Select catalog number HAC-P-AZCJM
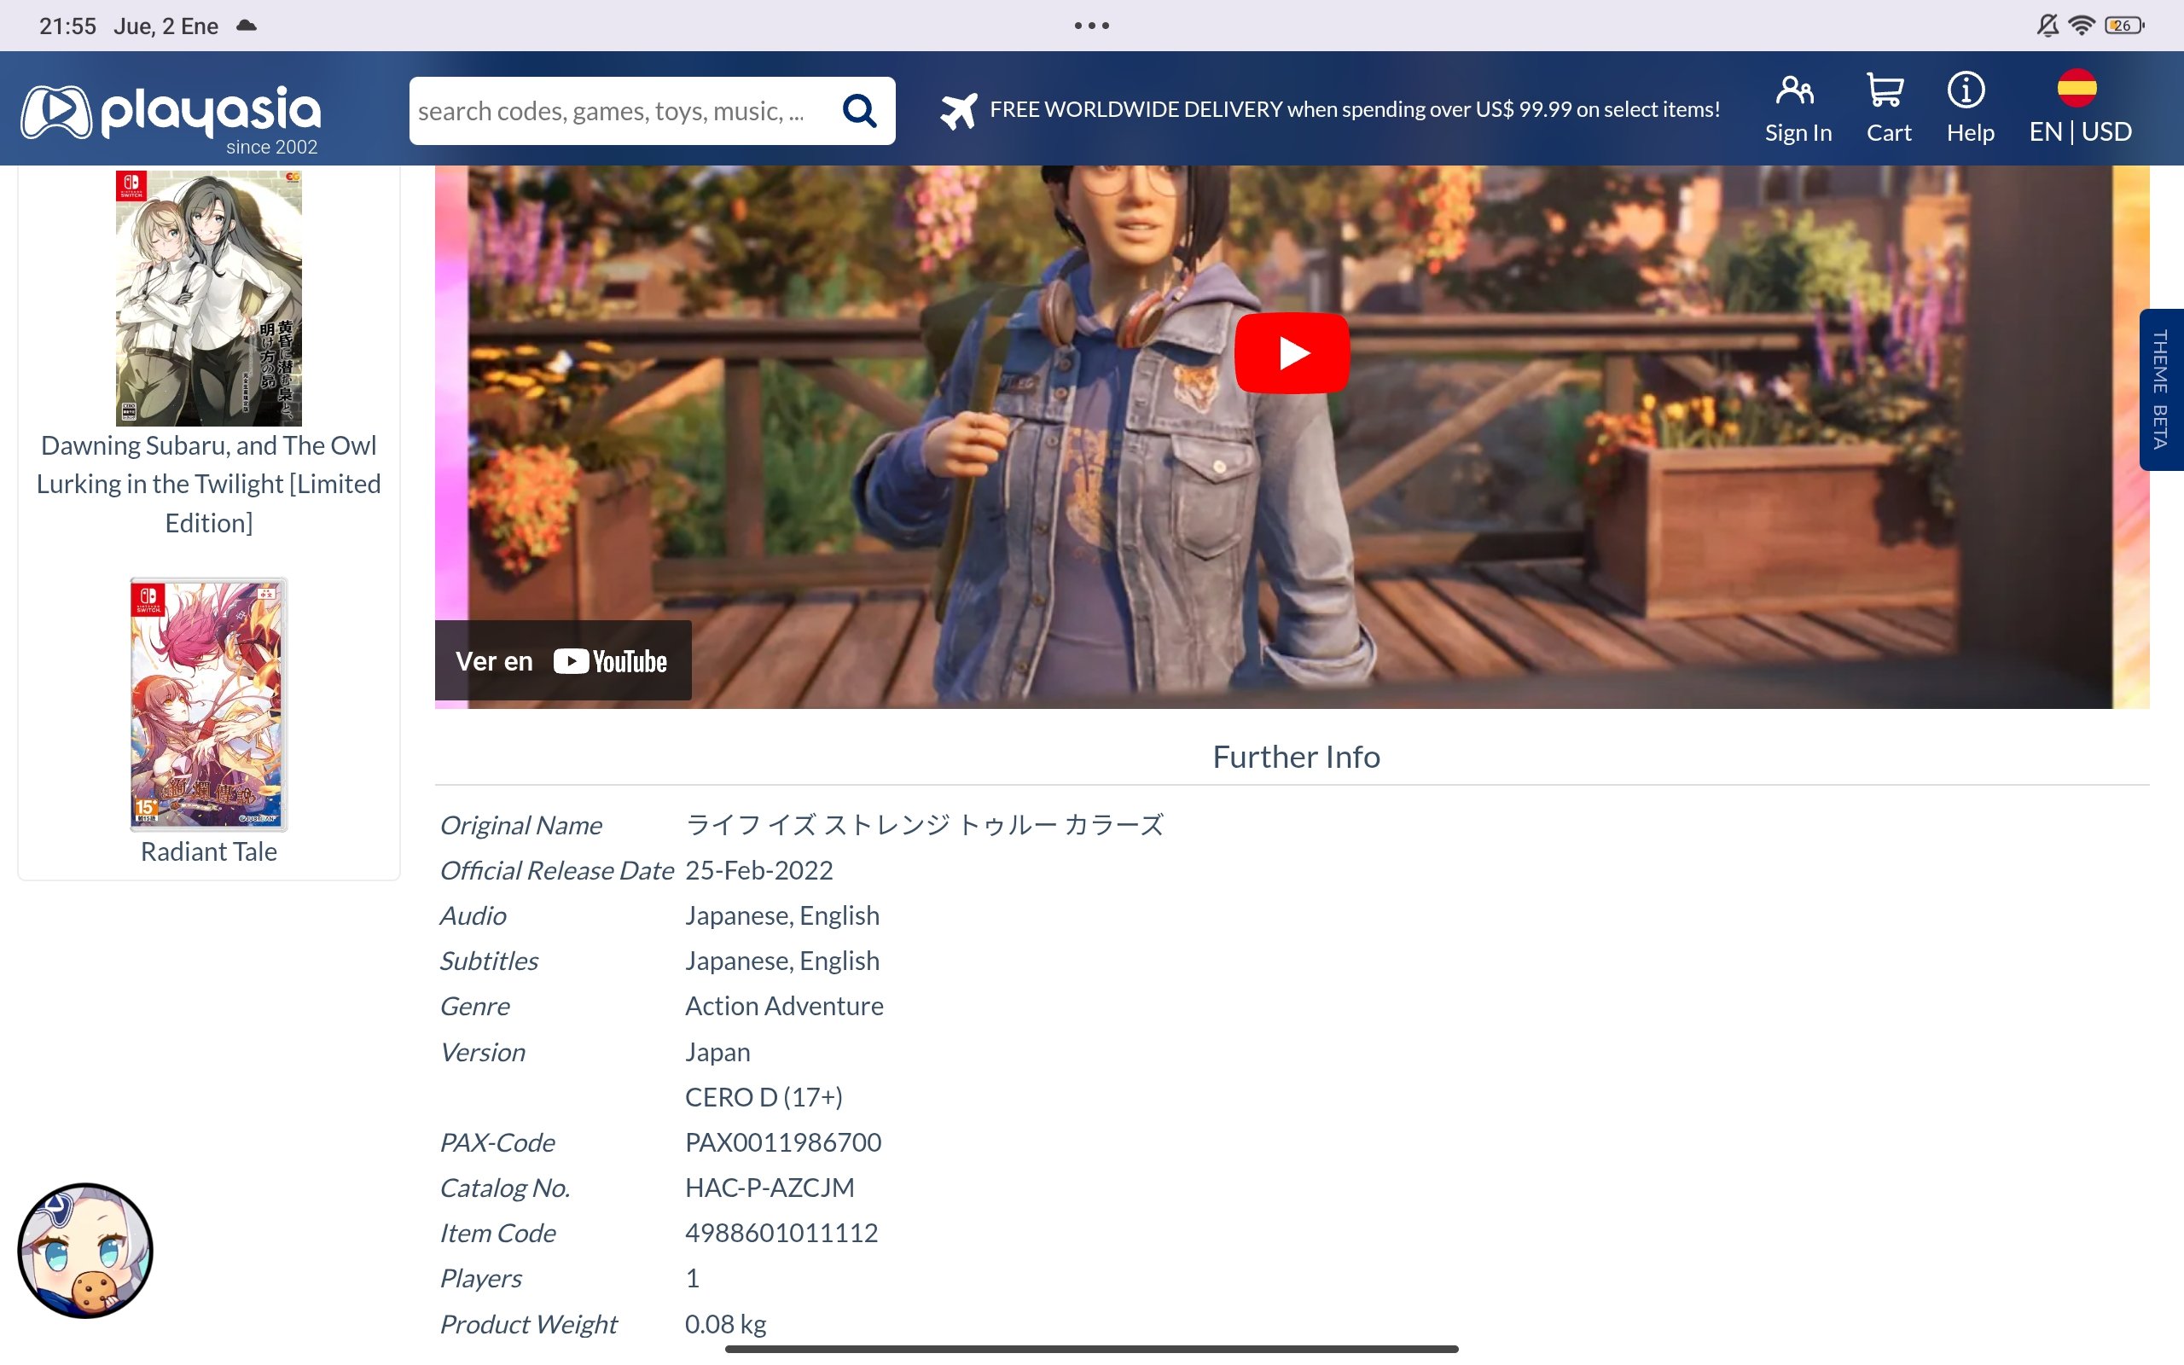Screen dimensions: 2184x1365 click(x=770, y=1188)
